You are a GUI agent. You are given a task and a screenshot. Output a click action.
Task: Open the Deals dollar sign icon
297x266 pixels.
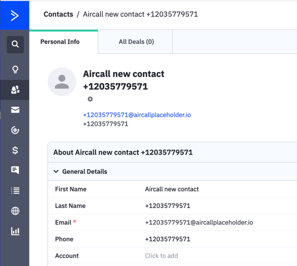tap(15, 150)
